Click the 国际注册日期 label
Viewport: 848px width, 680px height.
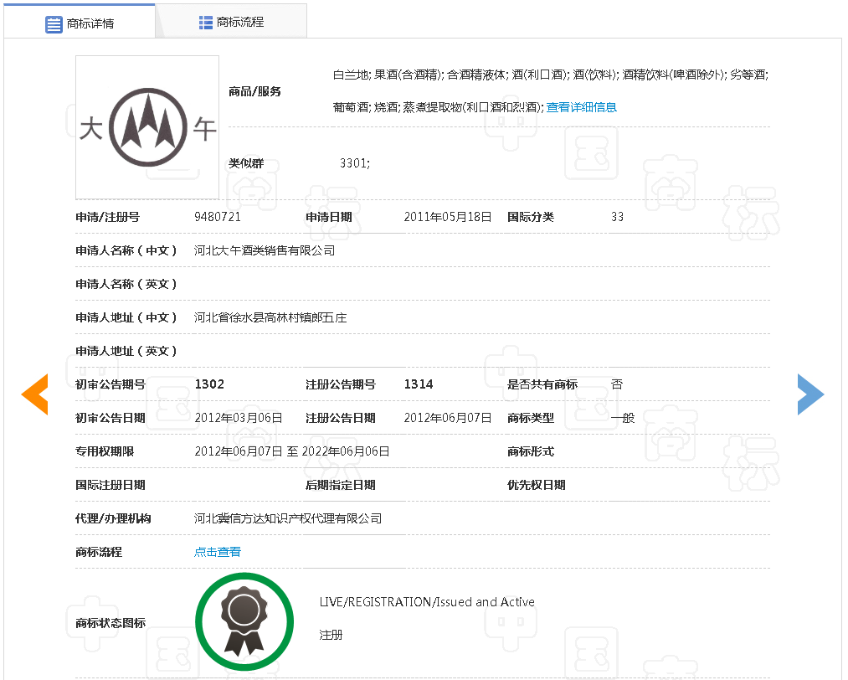coord(110,485)
